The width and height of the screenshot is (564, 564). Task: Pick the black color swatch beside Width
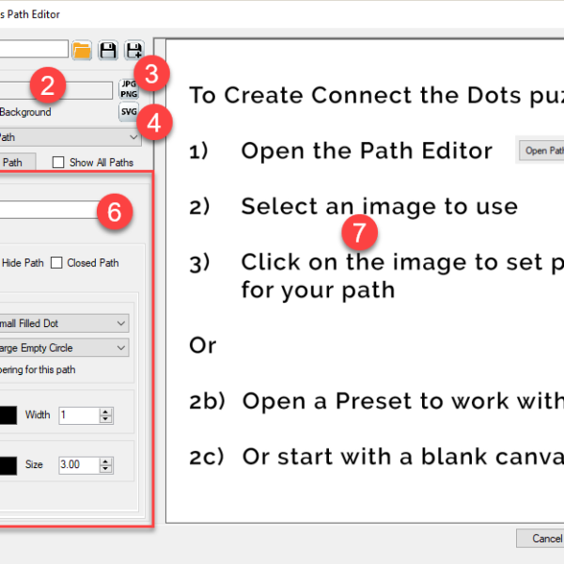point(8,415)
